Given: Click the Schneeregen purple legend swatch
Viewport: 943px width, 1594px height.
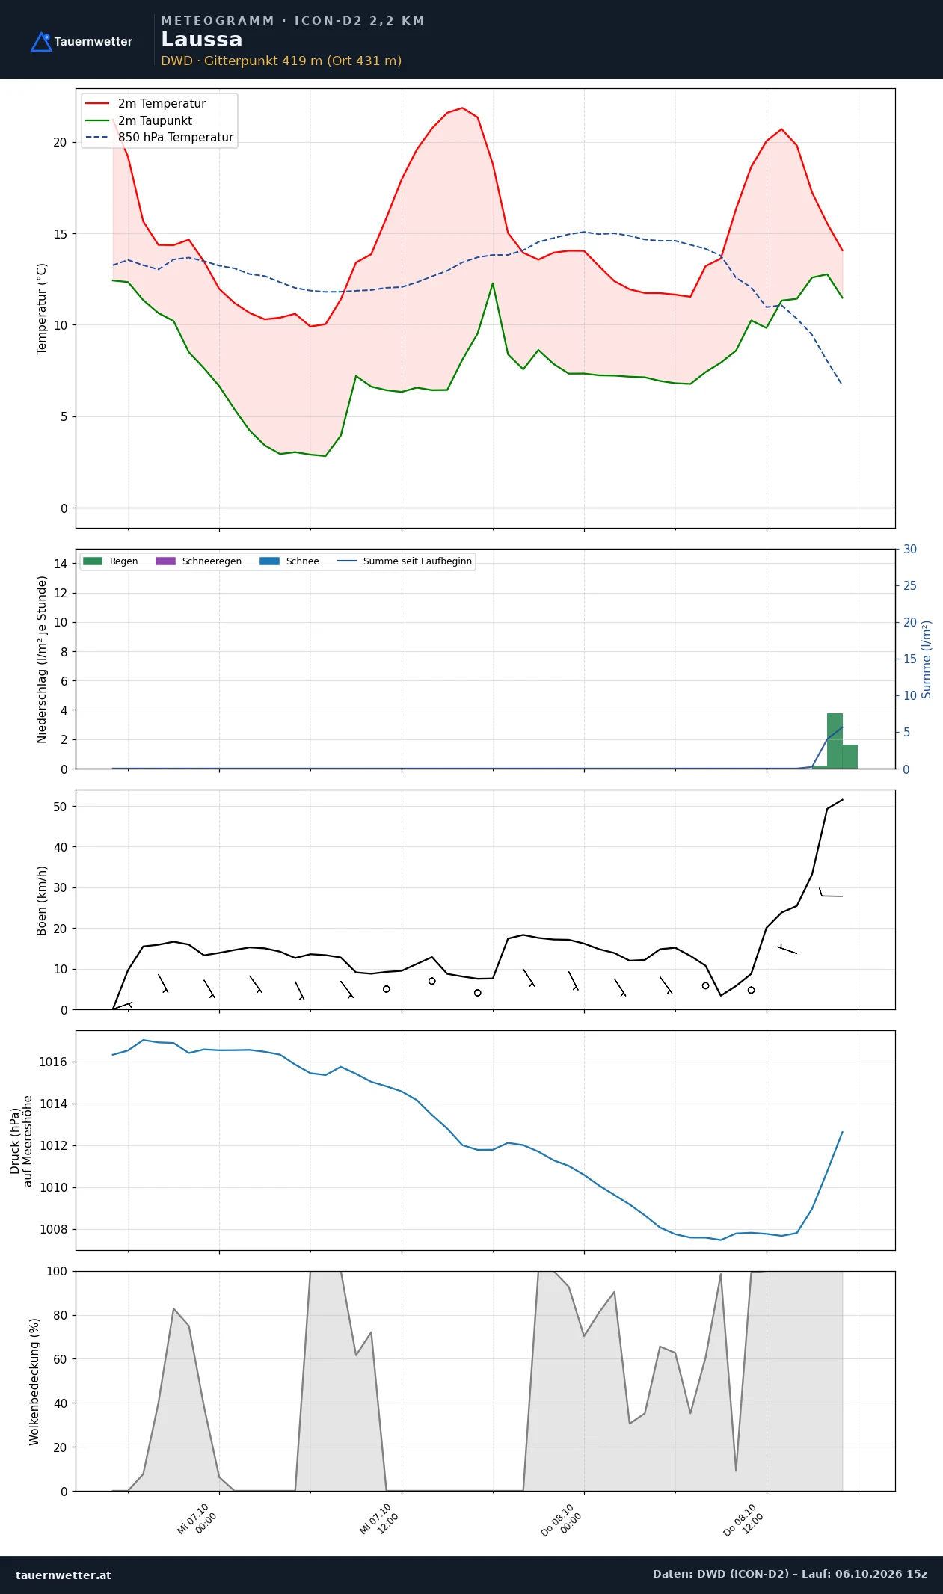Looking at the screenshot, I should pyautogui.click(x=165, y=561).
